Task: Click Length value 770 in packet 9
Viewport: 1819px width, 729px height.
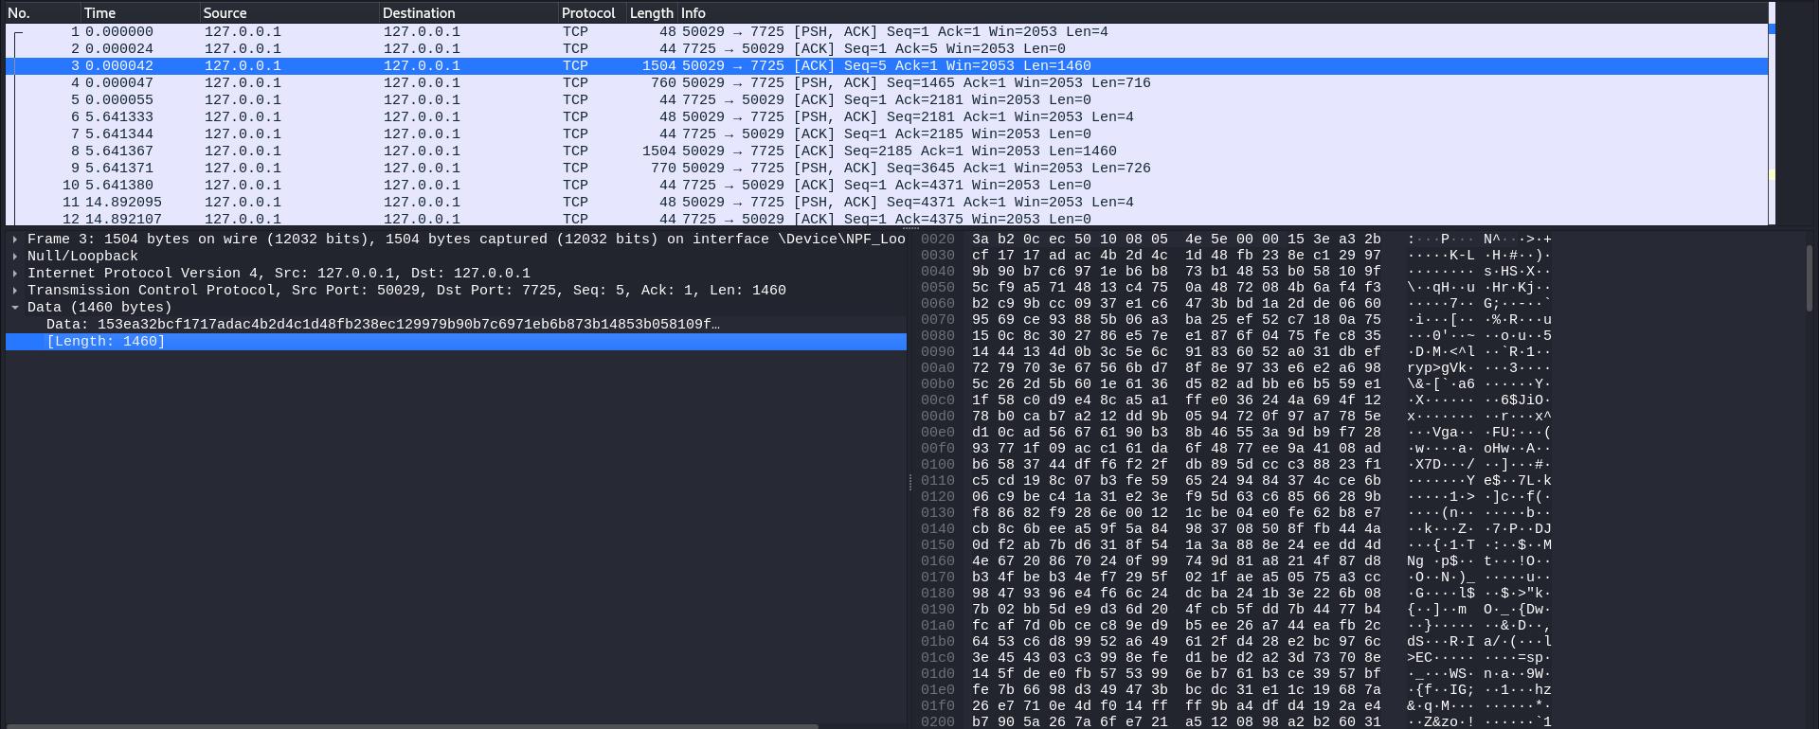Action: 663,169
